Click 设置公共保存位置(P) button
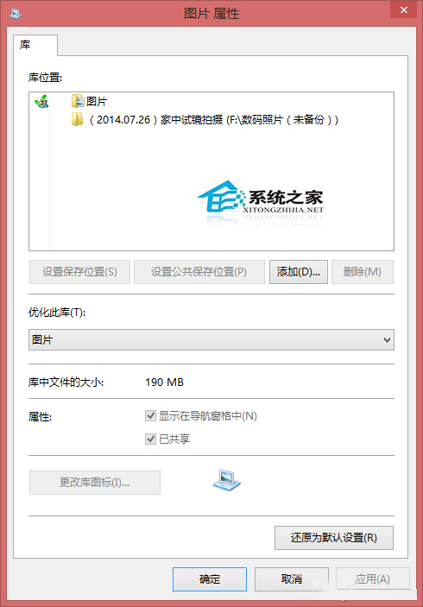Viewport: 423px width, 607px height. [199, 272]
